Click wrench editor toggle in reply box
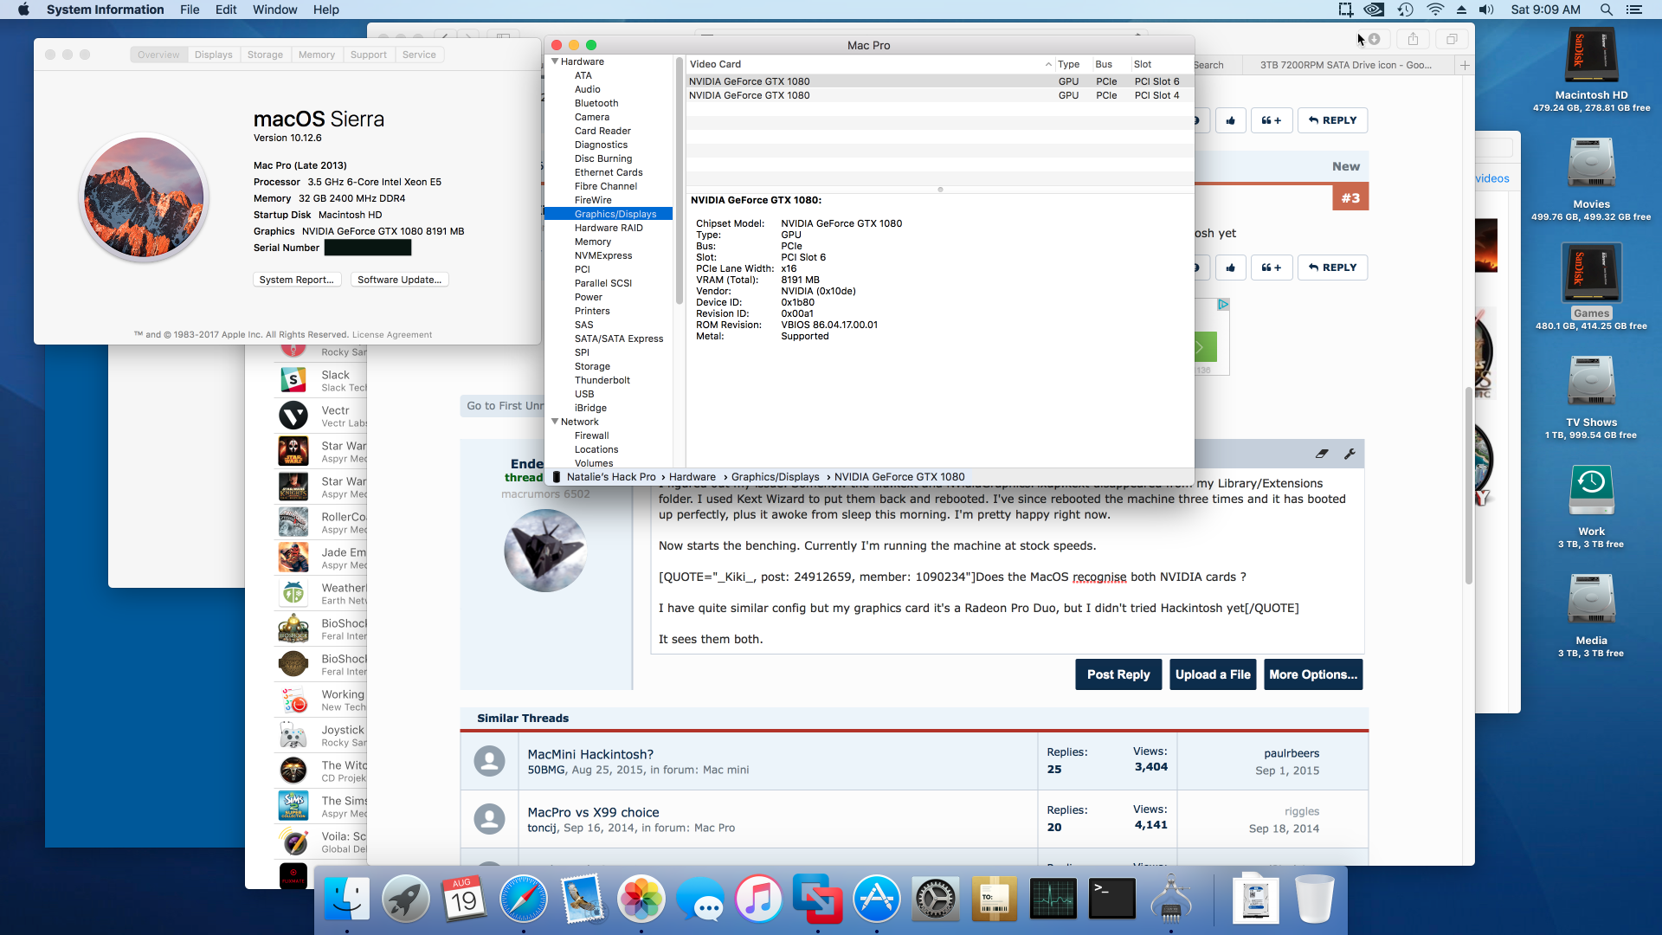Screen dimensions: 1662x935 pyautogui.click(x=1349, y=454)
